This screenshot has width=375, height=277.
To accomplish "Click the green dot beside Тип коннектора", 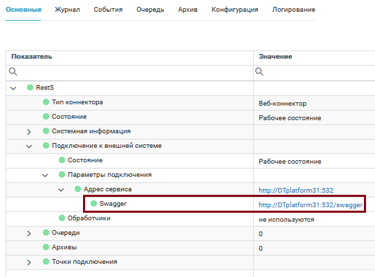I will pos(46,102).
